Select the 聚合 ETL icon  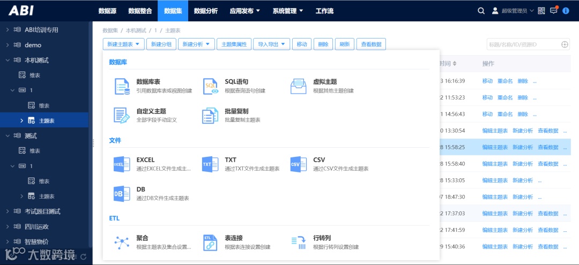122,243
